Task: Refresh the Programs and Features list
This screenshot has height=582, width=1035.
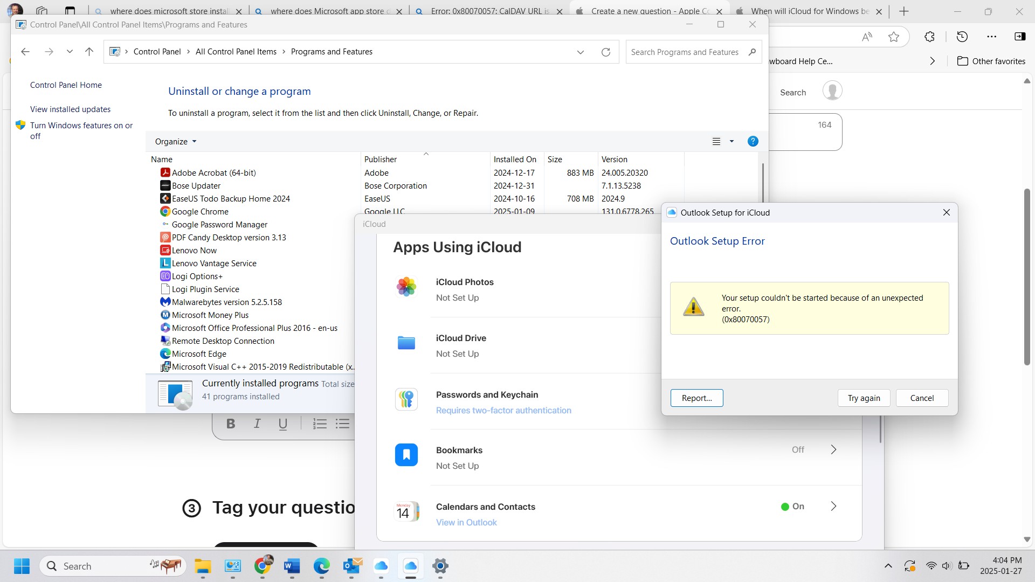Action: point(606,52)
